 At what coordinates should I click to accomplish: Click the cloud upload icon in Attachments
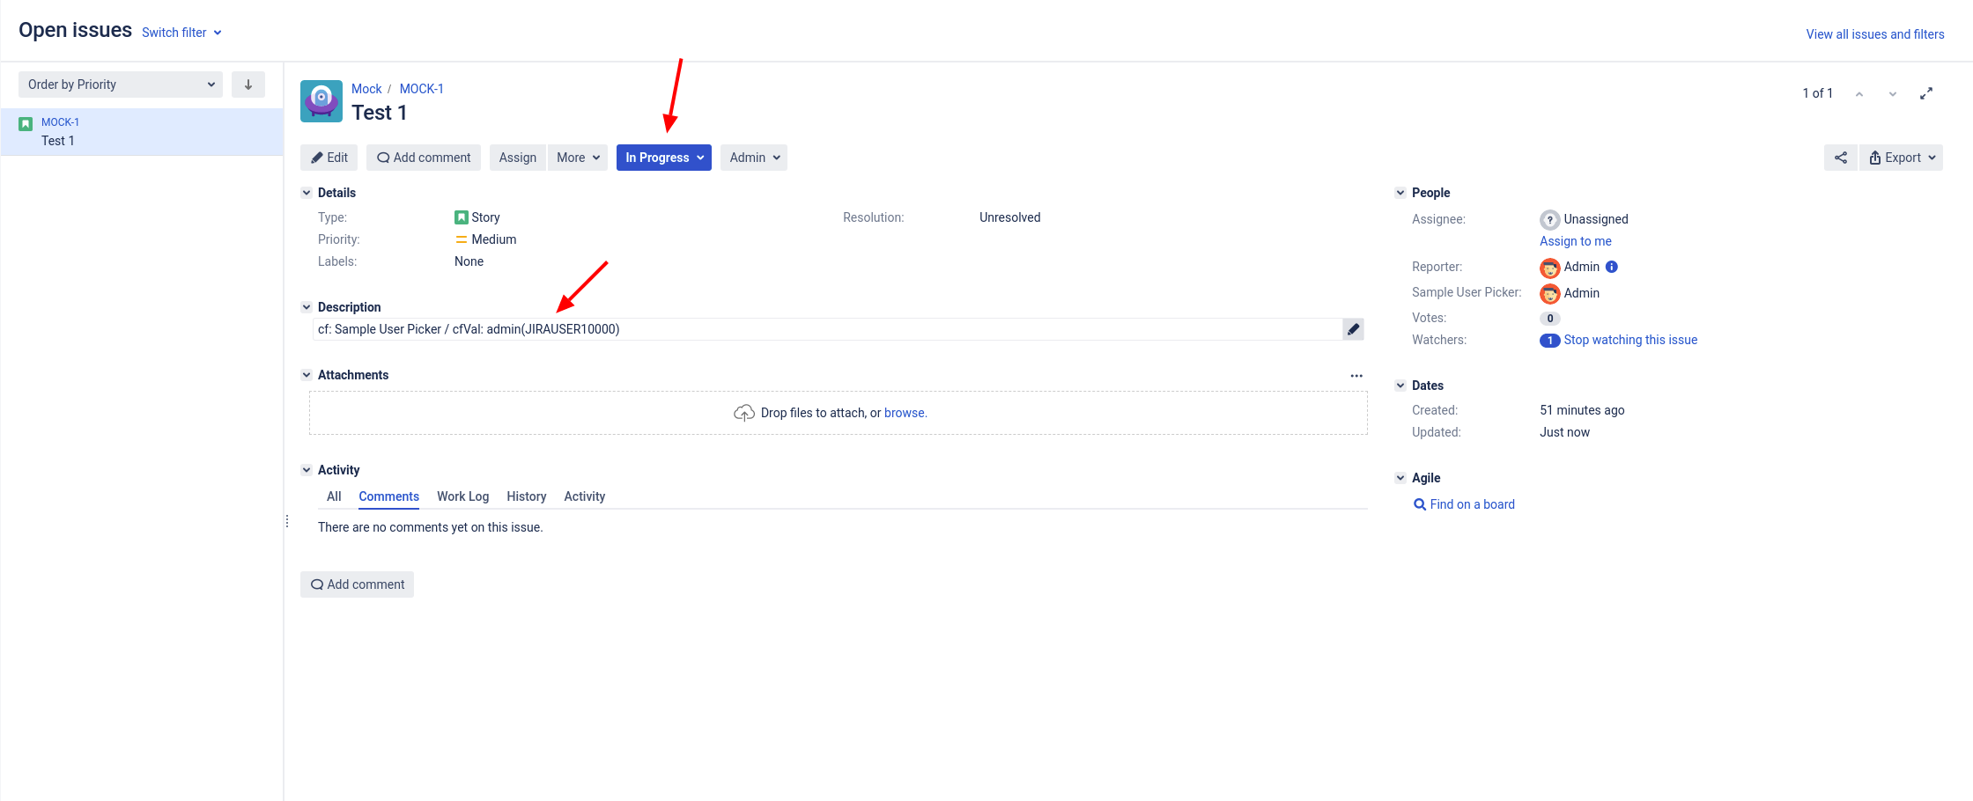(x=744, y=411)
